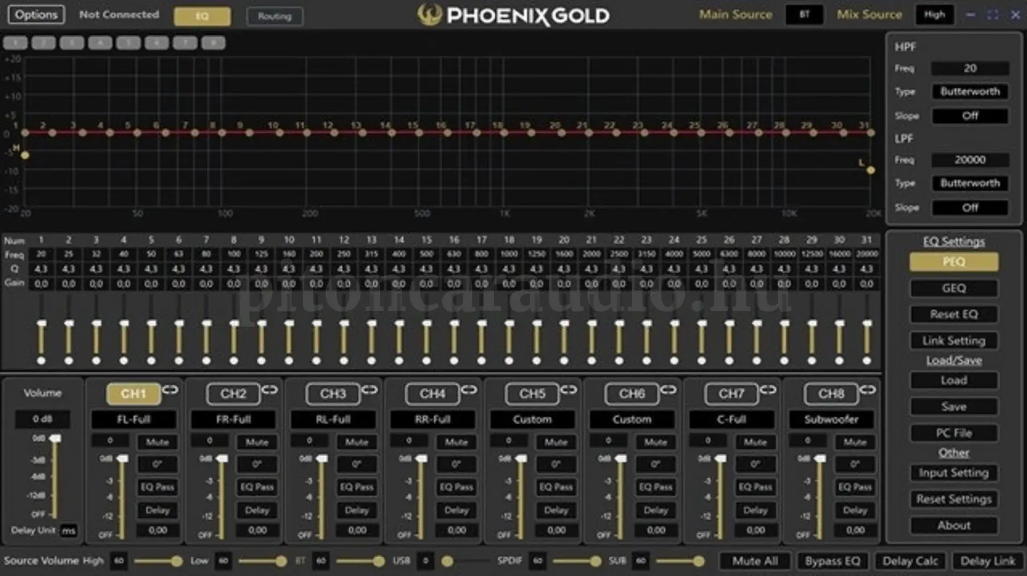Toggle Delay Link
Screen dimensions: 1027x576
[988, 561]
